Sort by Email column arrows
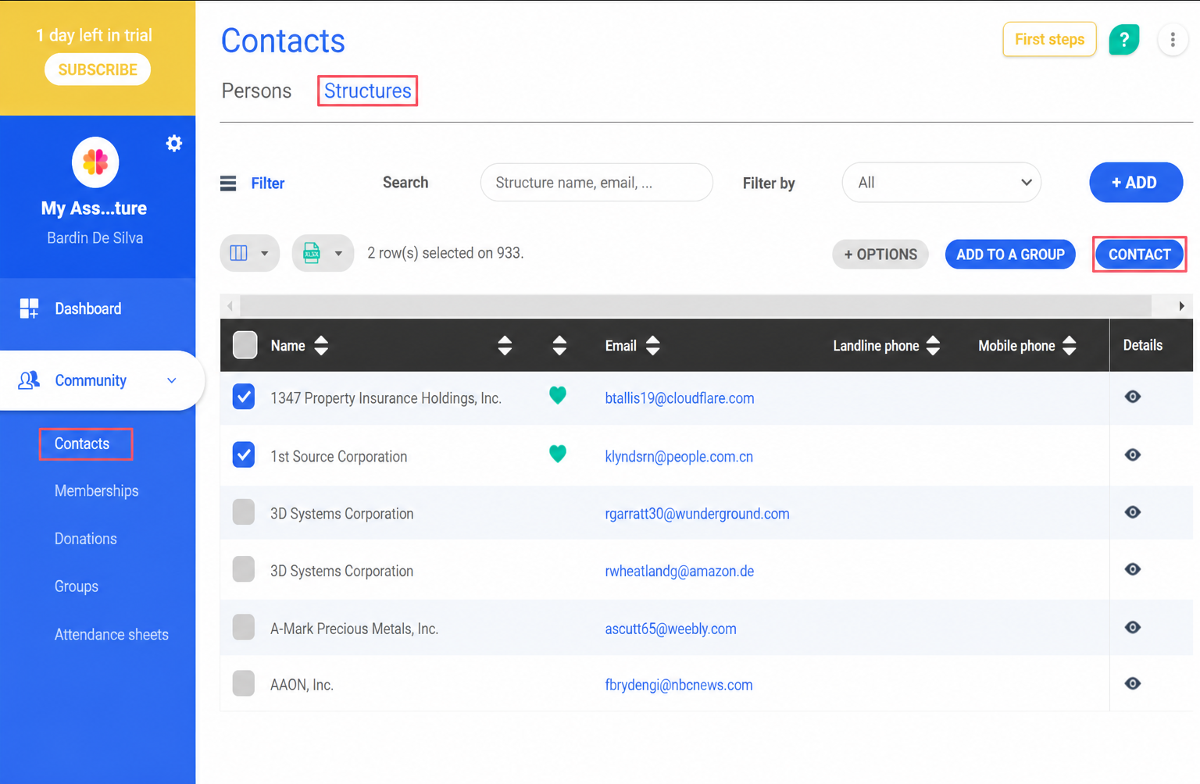 point(653,345)
